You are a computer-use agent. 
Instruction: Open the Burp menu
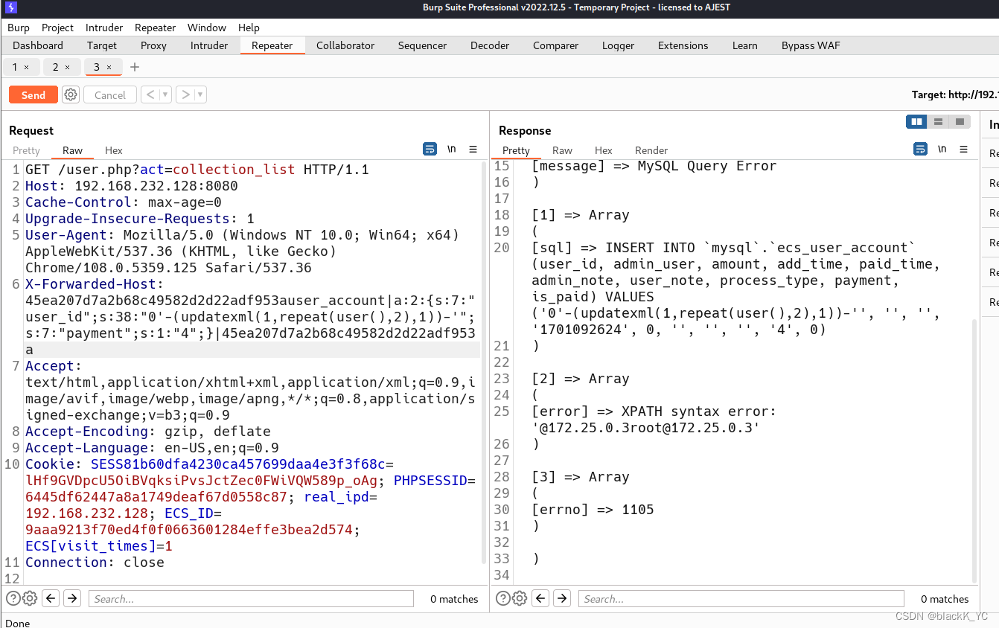click(19, 28)
